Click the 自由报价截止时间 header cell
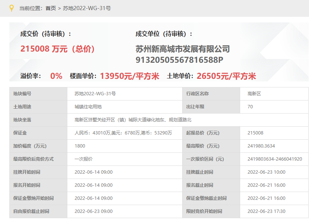 [x=39, y=211]
